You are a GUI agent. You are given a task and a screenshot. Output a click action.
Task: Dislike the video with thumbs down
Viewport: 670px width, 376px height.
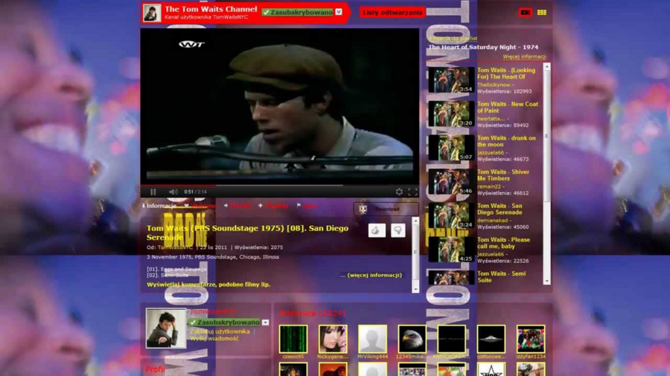[398, 230]
